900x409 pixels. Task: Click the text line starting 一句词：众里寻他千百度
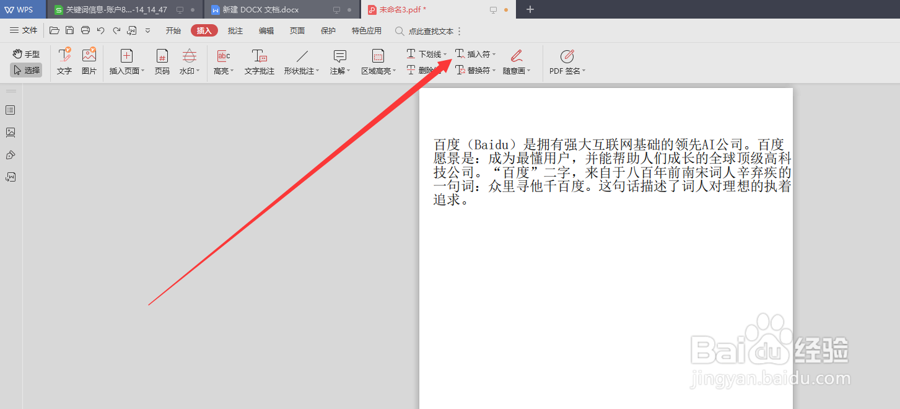(613, 185)
